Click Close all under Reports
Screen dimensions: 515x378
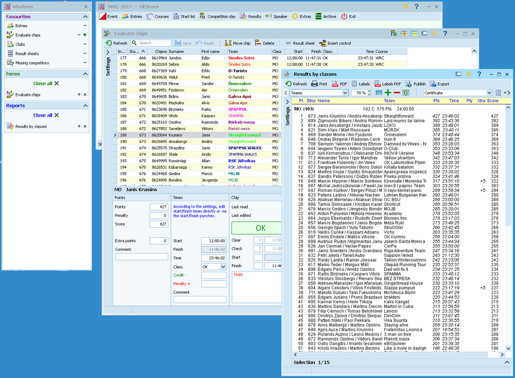click(46, 115)
